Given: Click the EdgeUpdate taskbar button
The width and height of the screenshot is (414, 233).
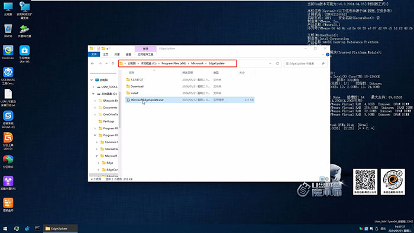Looking at the screenshot, I should pyautogui.click(x=60, y=228).
